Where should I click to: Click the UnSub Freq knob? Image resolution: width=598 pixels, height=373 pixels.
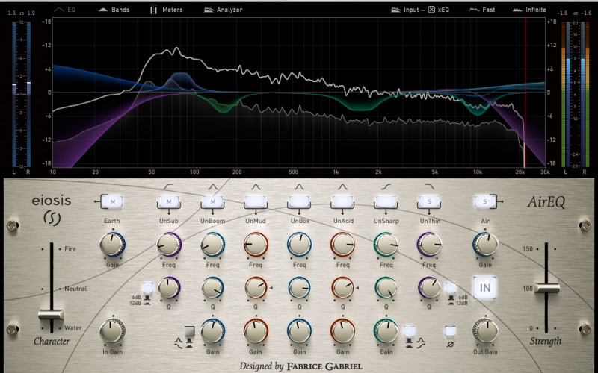click(x=169, y=245)
